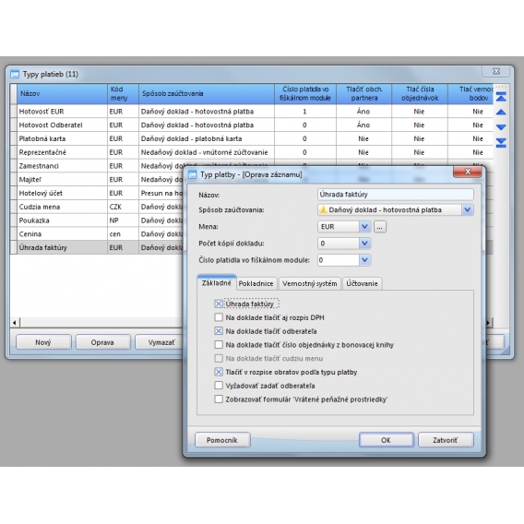Open the Vernostný systém tab
This screenshot has height=524, width=524.
point(309,284)
